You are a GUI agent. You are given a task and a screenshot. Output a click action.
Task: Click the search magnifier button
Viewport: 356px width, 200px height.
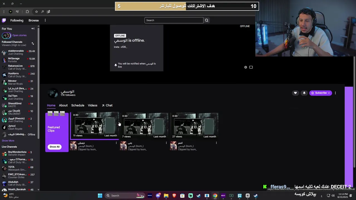tap(207, 20)
